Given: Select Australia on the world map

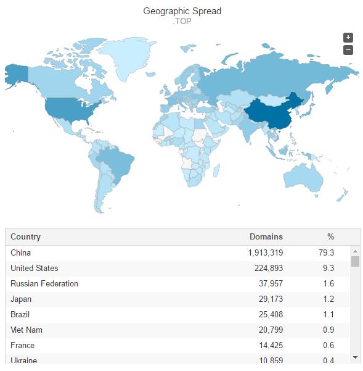Looking at the screenshot, I should pyautogui.click(x=303, y=177).
